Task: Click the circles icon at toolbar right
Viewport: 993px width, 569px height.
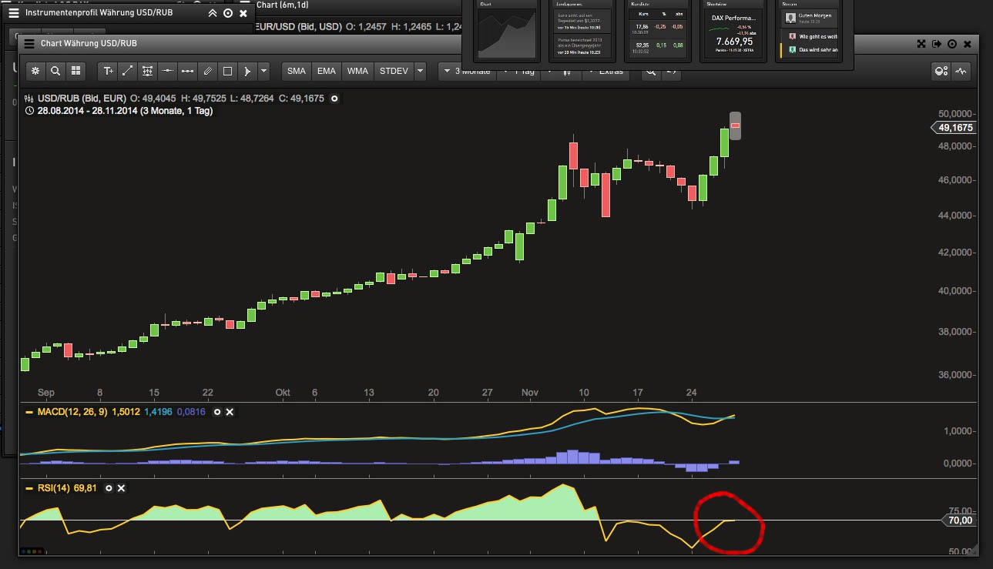Action: pyautogui.click(x=941, y=71)
